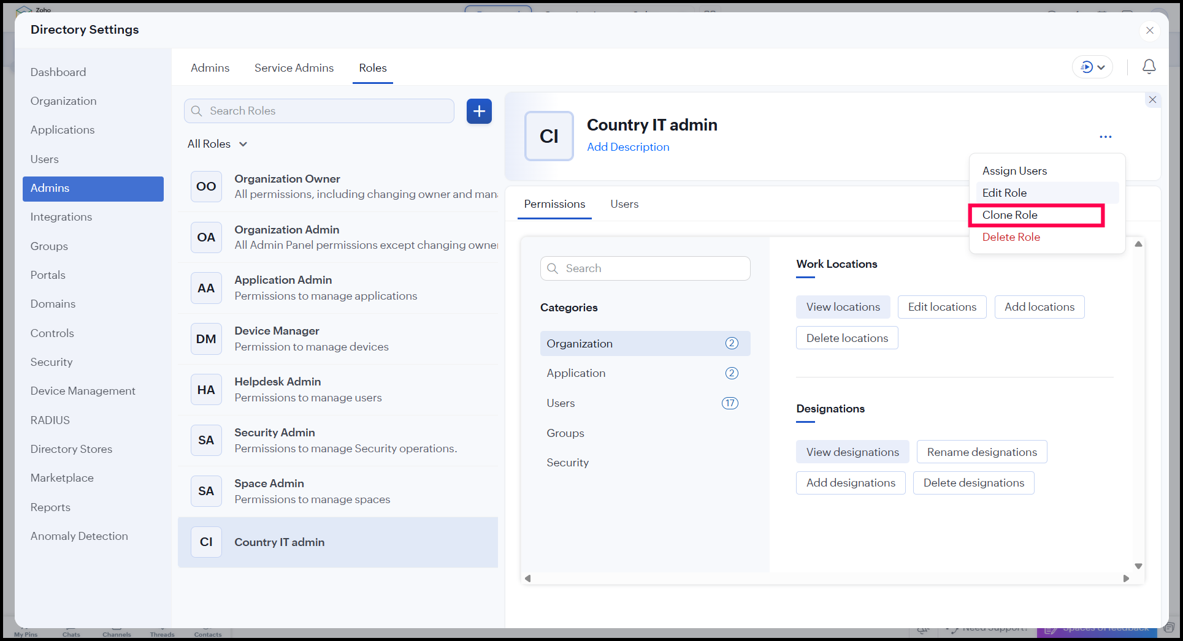Image resolution: width=1183 pixels, height=641 pixels.
Task: Click the CI avatar next to Country IT admin title
Action: (549, 136)
